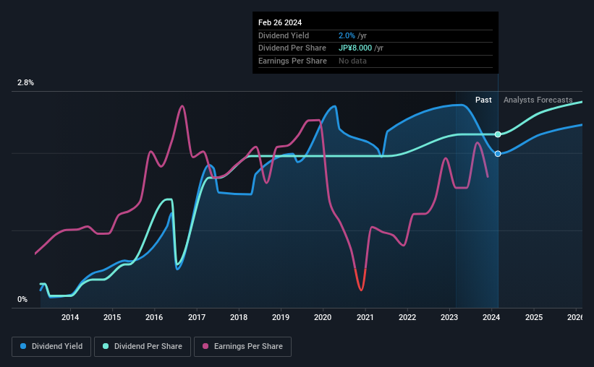The image size is (594, 367).
Task: Click the No data earnings value in tooltip
Action: coord(352,61)
